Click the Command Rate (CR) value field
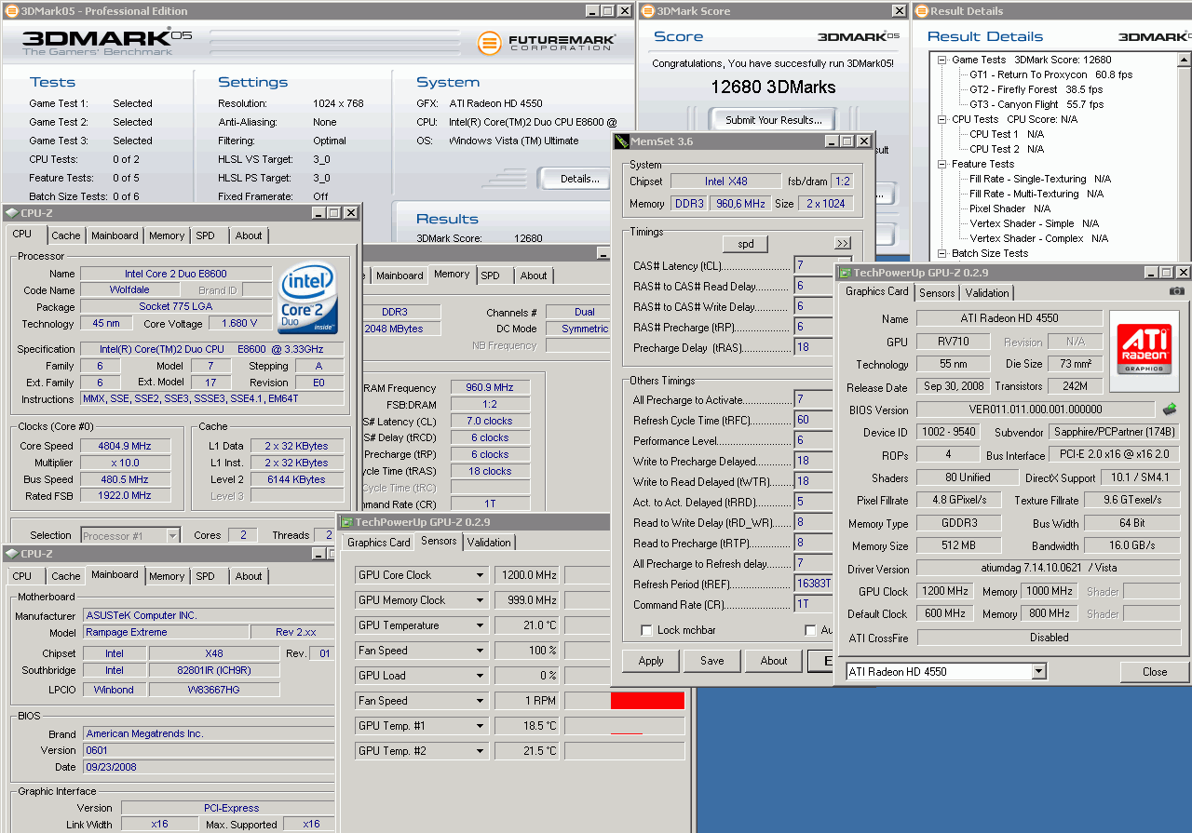The image size is (1192, 833). click(x=812, y=605)
